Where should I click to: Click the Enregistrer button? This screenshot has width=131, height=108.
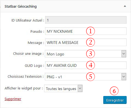pos(115,100)
